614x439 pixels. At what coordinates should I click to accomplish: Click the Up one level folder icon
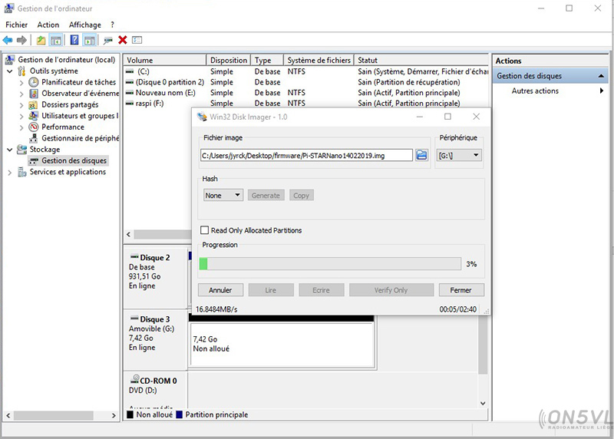[x=41, y=40]
